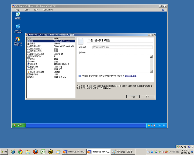Image resolution: width=194 pixels, height=155 pixels.
Task: Switch to 제목 없음 - 그림판 taskbar button
Action: [x=123, y=152]
